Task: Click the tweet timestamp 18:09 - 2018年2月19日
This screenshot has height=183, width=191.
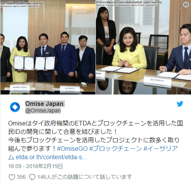Action: pos(36,166)
